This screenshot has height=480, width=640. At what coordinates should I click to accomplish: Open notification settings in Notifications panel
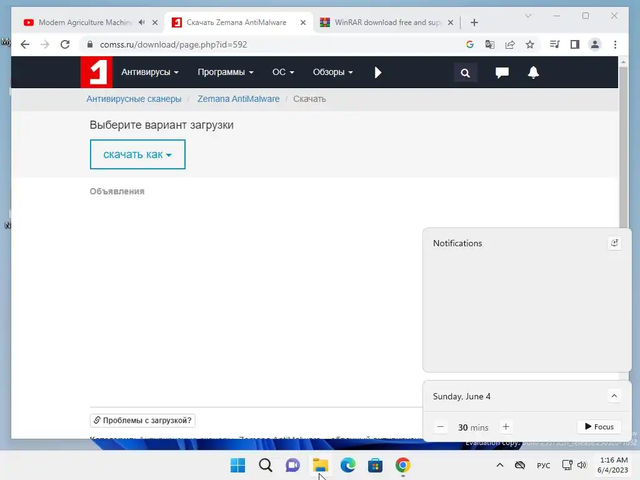pos(614,243)
